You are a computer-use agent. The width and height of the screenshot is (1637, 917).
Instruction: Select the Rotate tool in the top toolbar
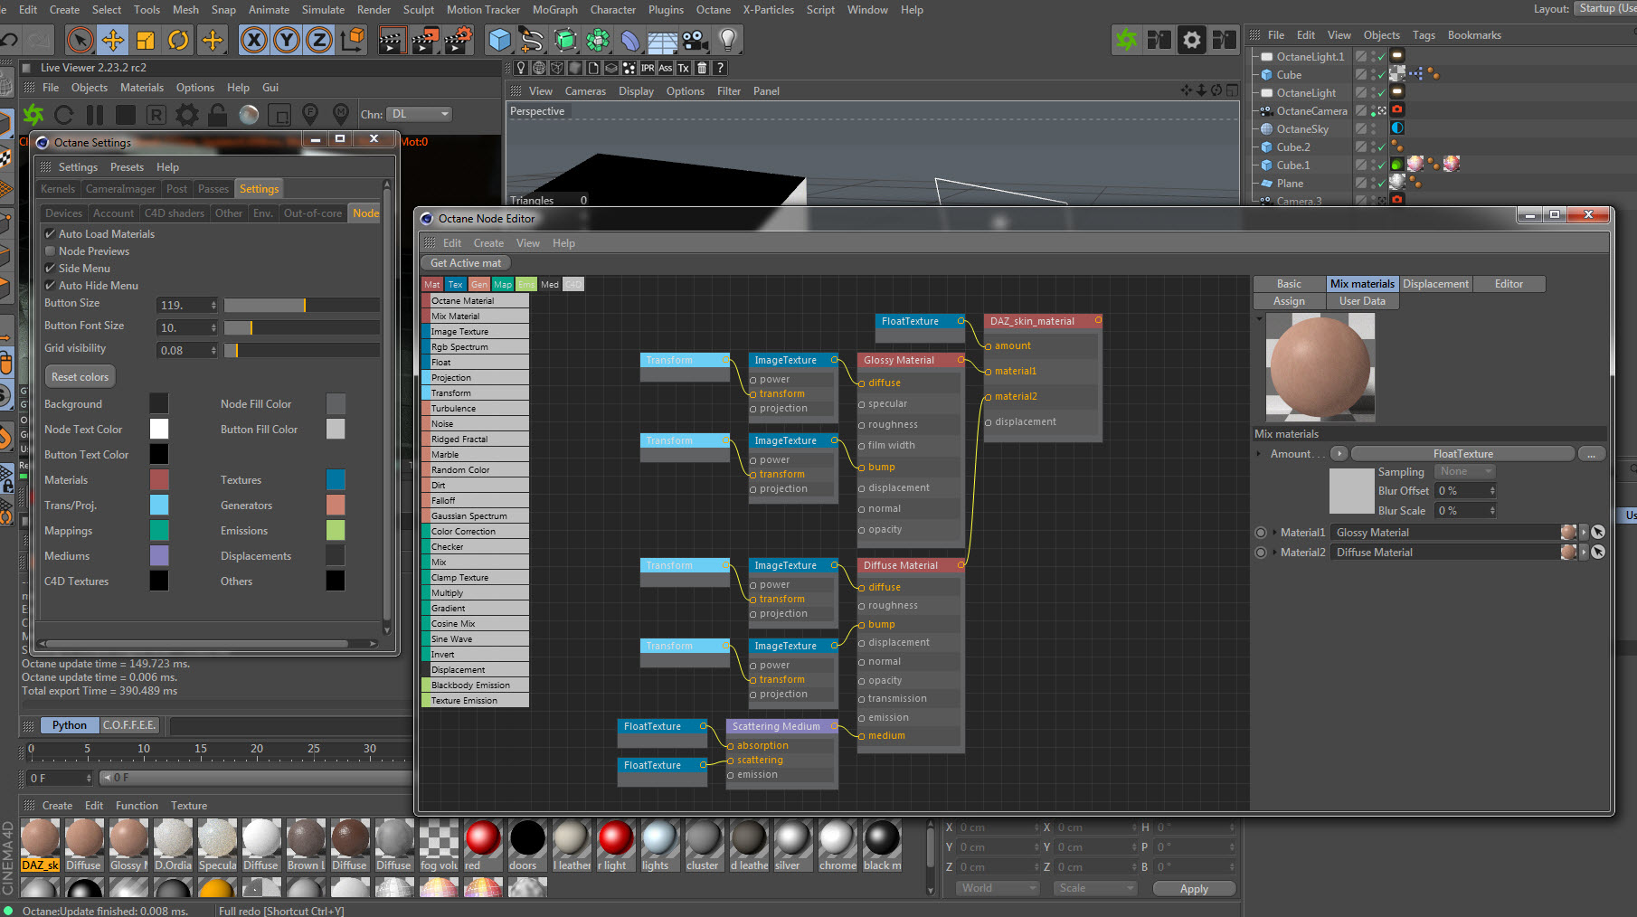tap(178, 40)
